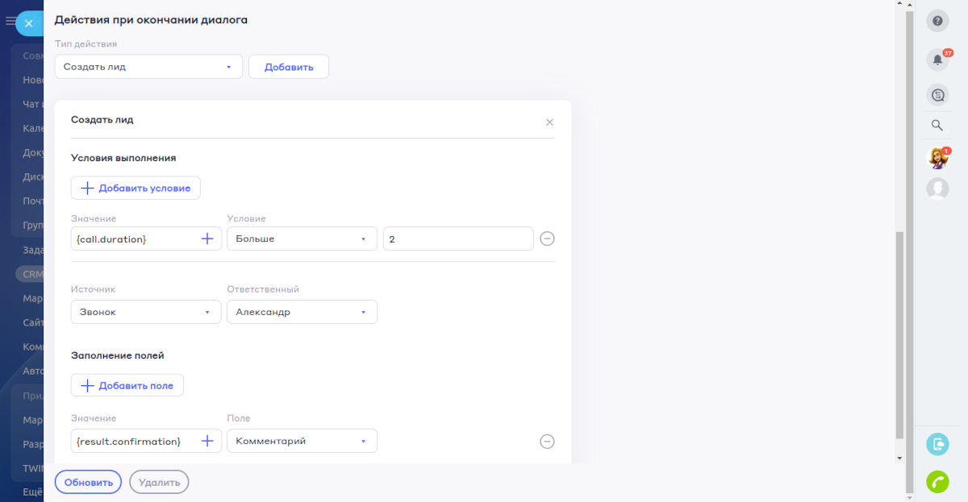Close the Создать лид card
The width and height of the screenshot is (968, 502).
pos(549,122)
